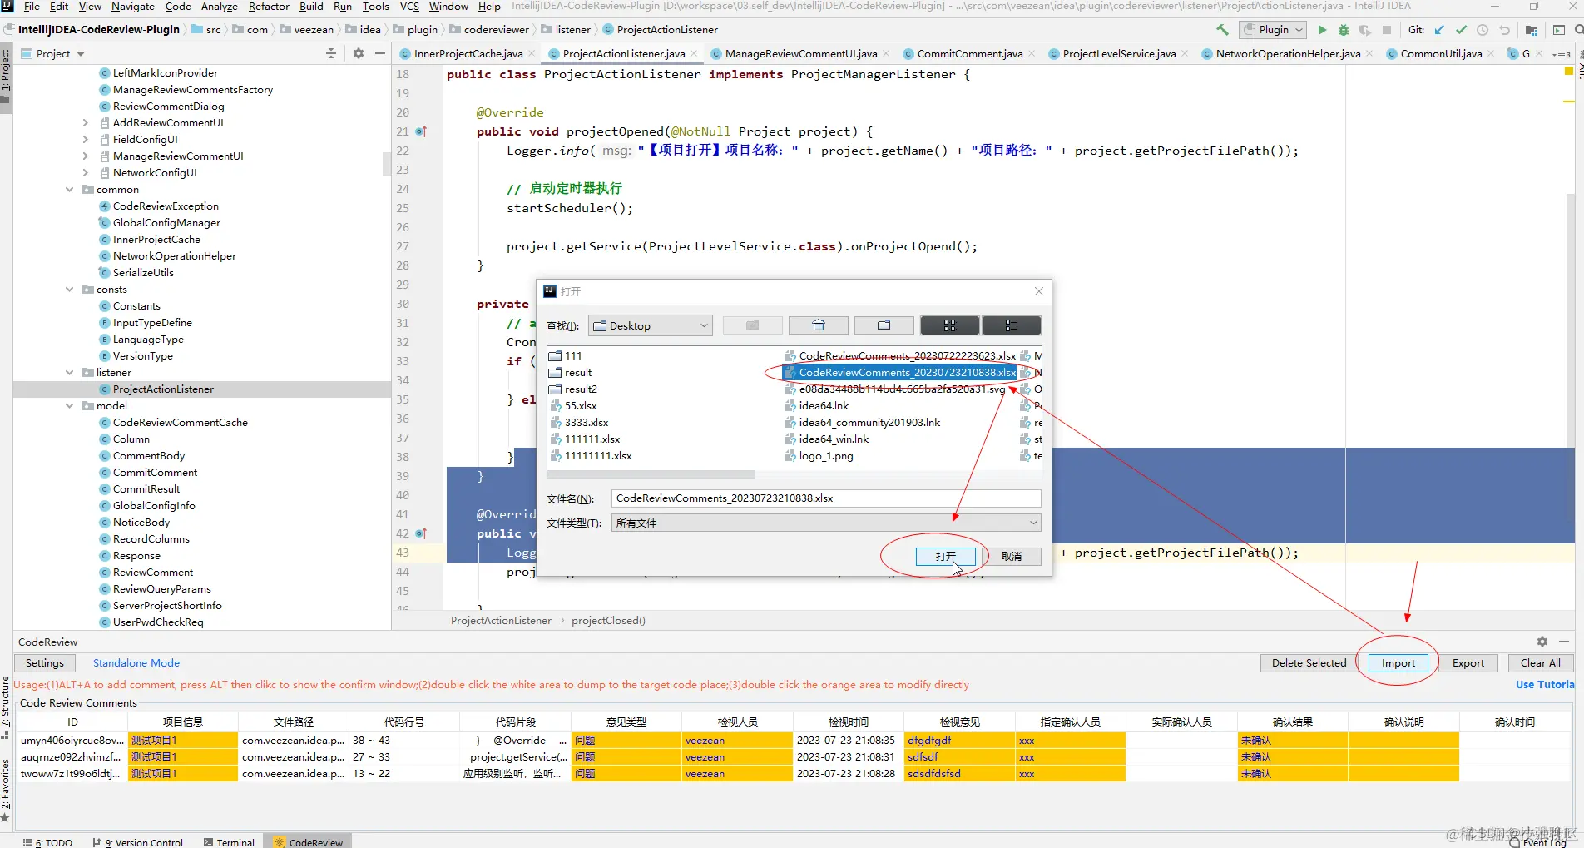The image size is (1584, 848).
Task: Click the Git Rollback icon
Action: [x=1504, y=30]
